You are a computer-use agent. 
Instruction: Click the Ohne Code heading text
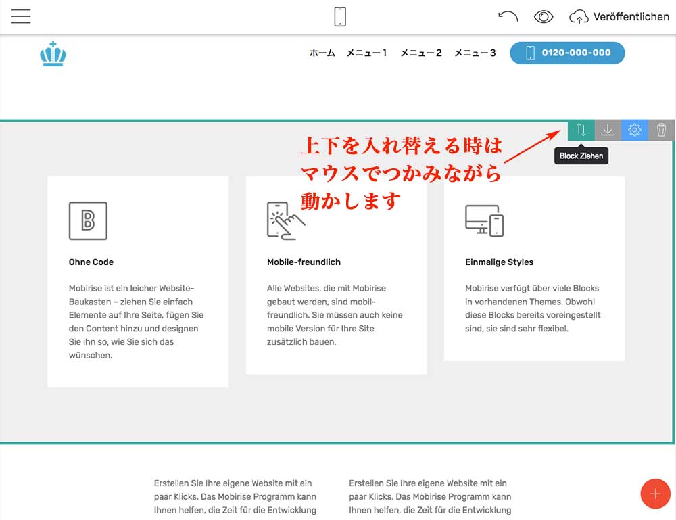91,262
